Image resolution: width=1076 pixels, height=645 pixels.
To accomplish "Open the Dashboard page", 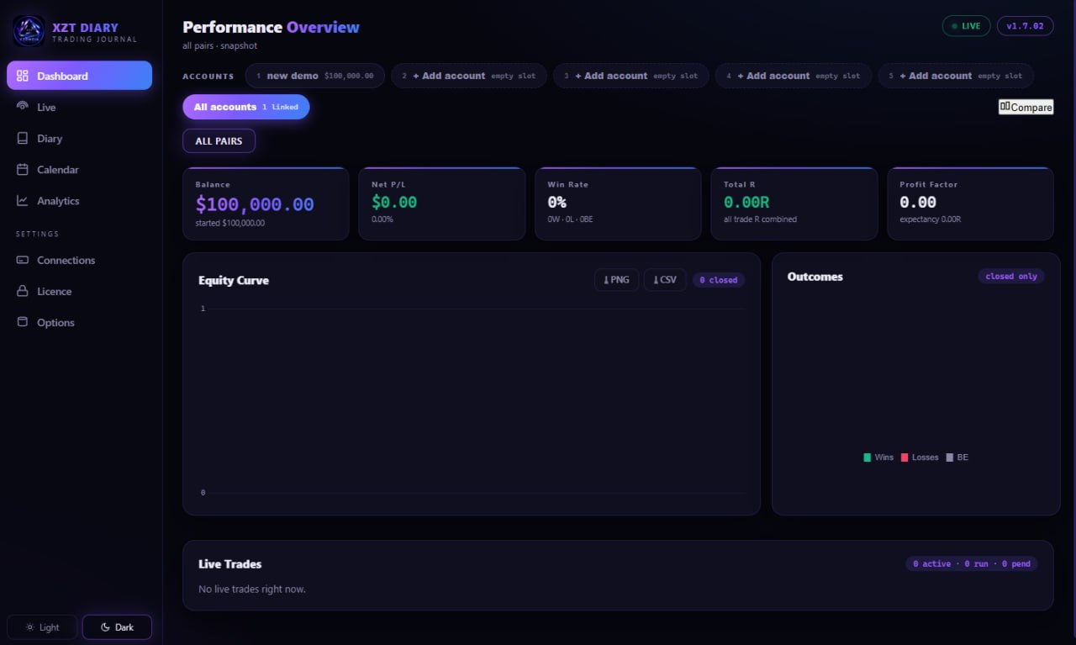I will click(x=79, y=76).
